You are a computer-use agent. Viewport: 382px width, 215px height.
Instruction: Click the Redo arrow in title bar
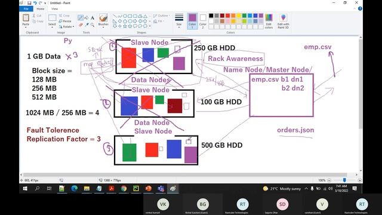(40, 3)
